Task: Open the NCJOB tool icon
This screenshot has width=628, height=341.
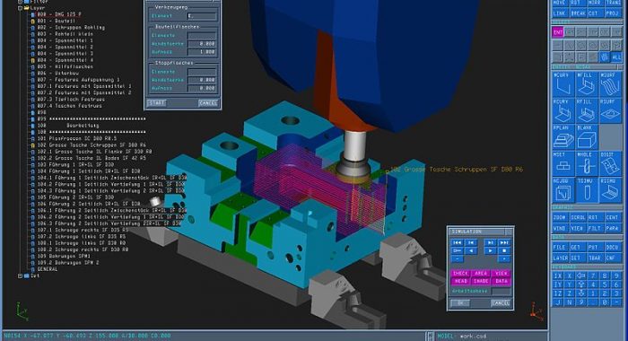Action: (x=563, y=190)
